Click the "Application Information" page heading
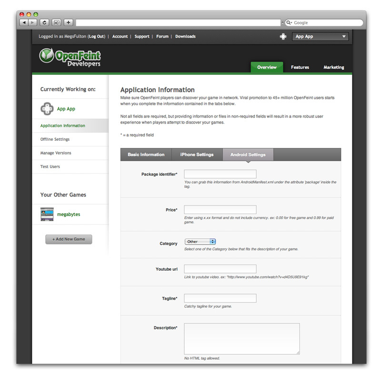 click(158, 90)
